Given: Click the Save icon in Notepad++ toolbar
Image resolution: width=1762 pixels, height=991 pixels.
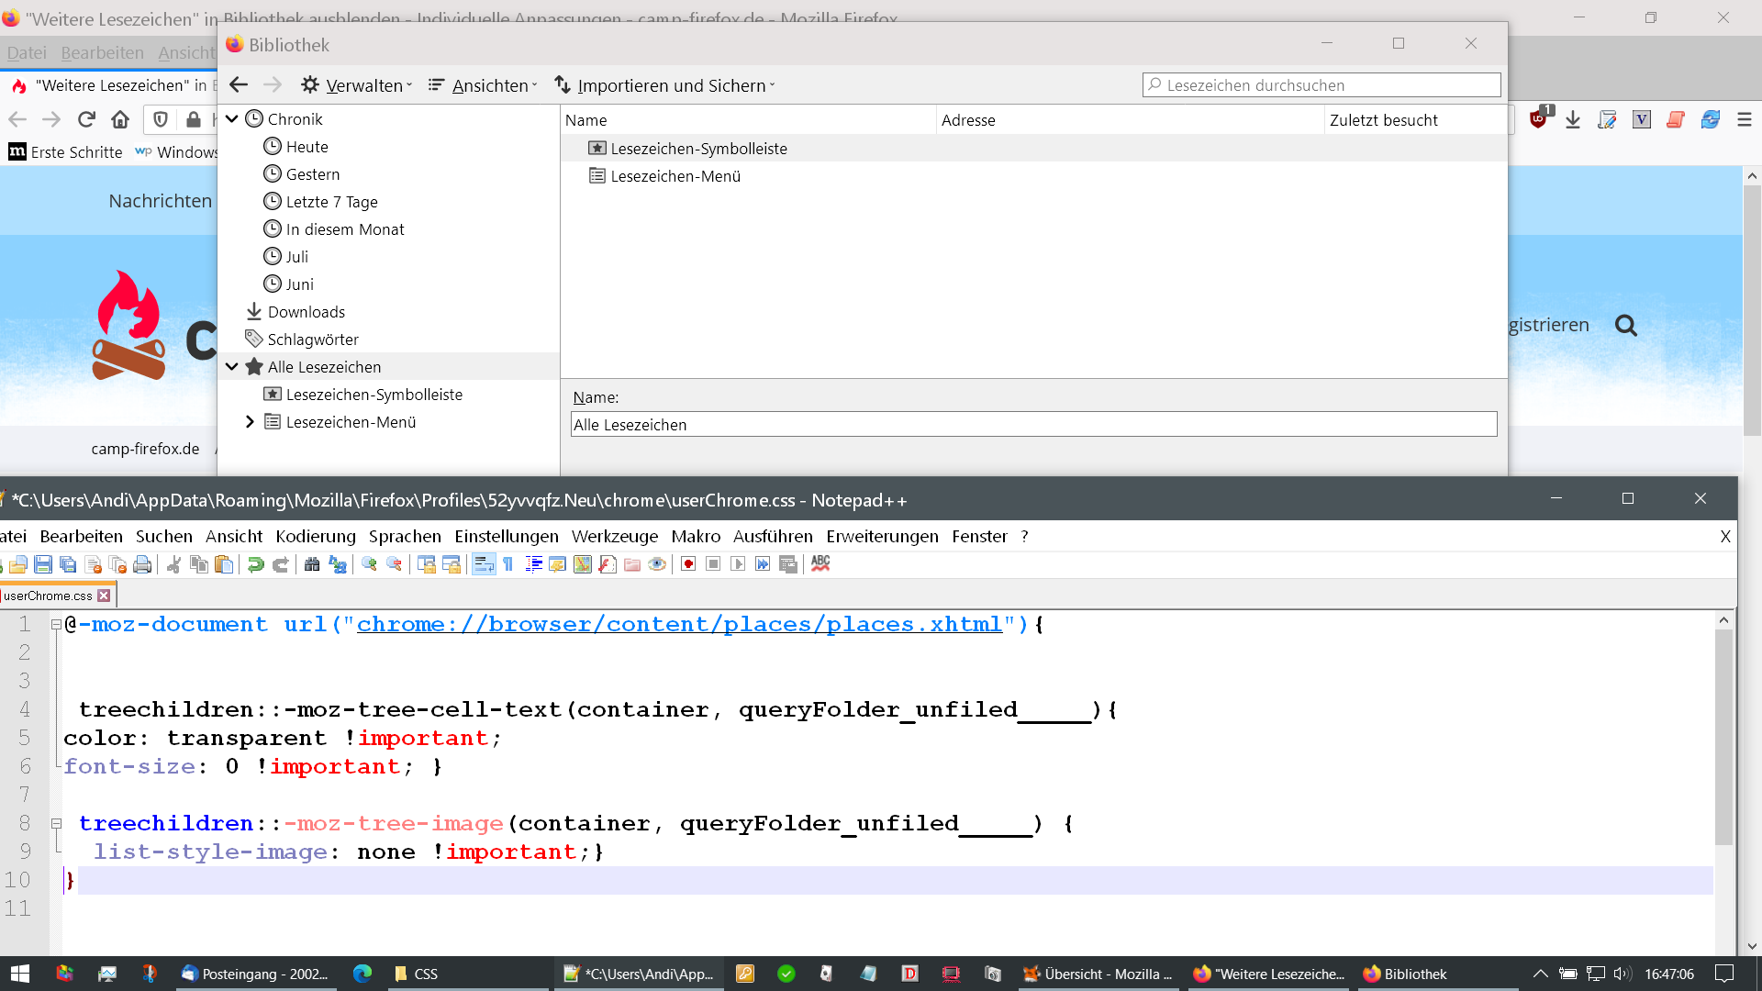Looking at the screenshot, I should 43,564.
